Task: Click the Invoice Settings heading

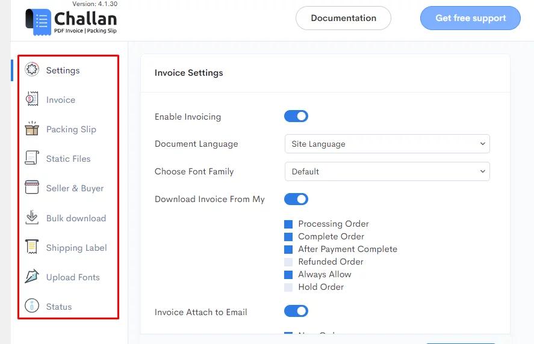Action: pos(188,73)
